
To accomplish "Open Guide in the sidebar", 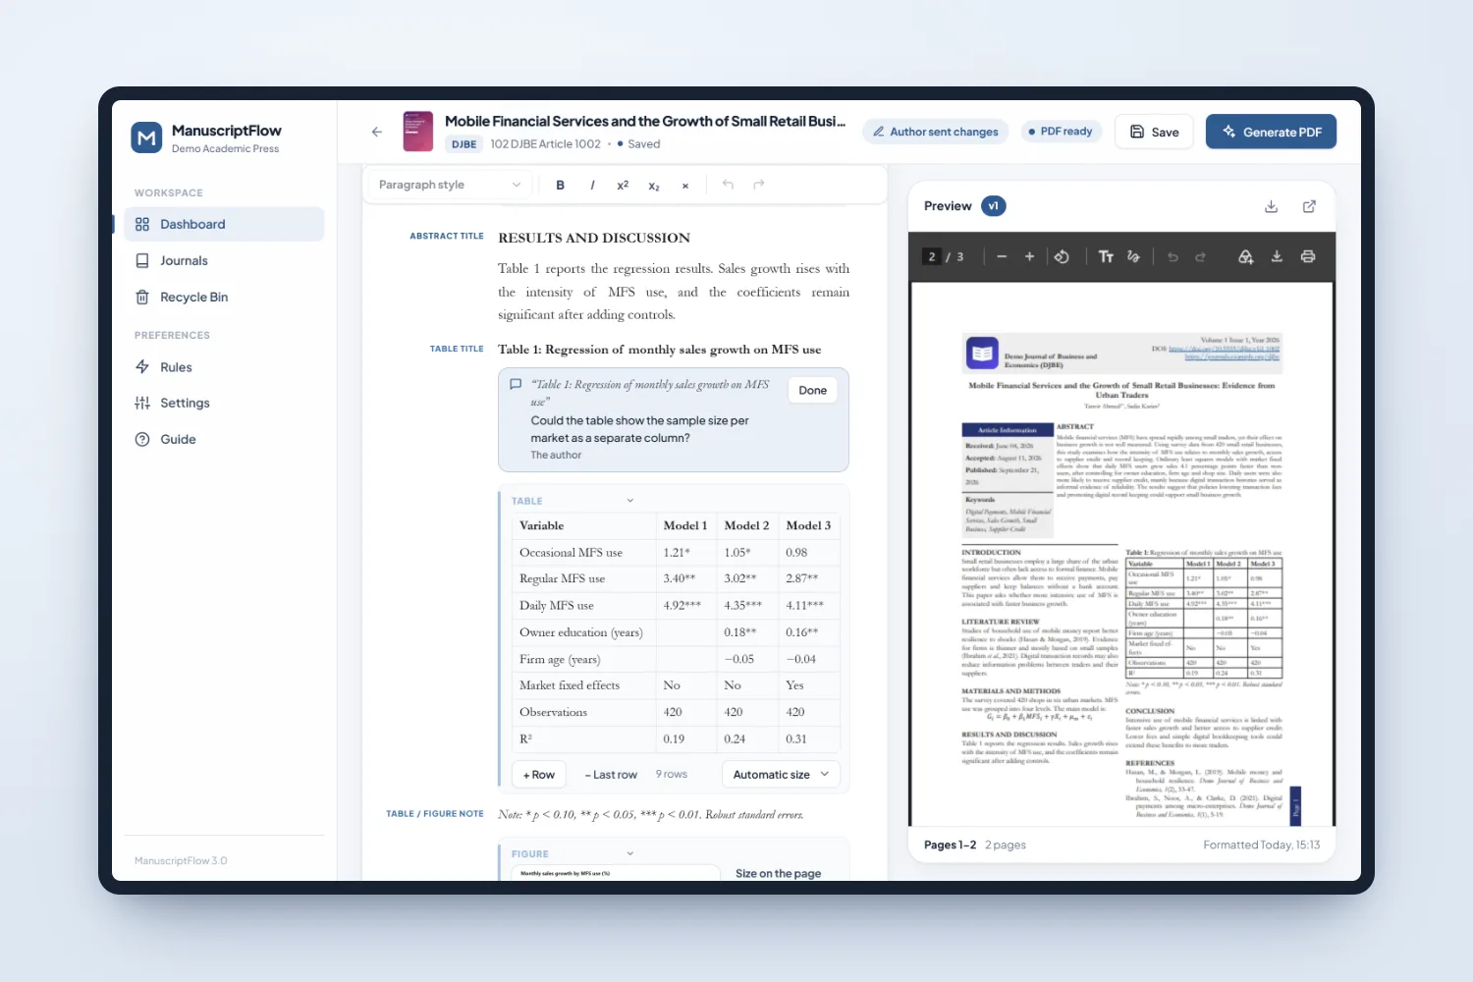I will point(224,439).
